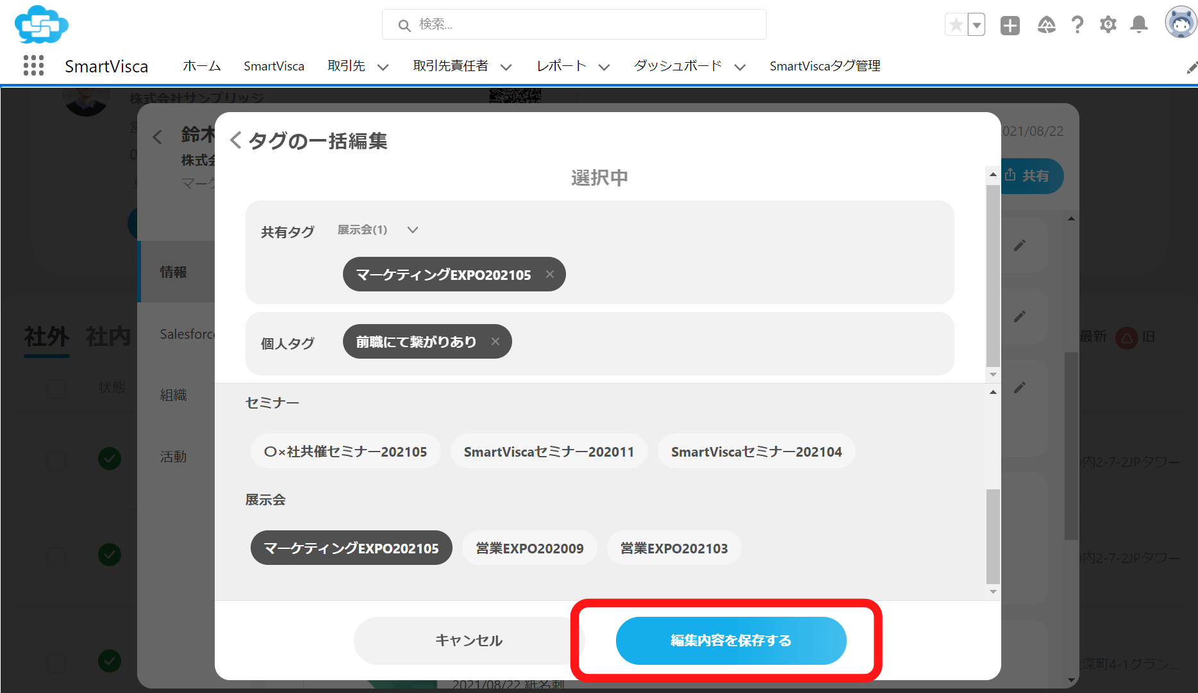Open the favorites list dropdown
This screenshot has width=1198, height=693.
point(976,25)
